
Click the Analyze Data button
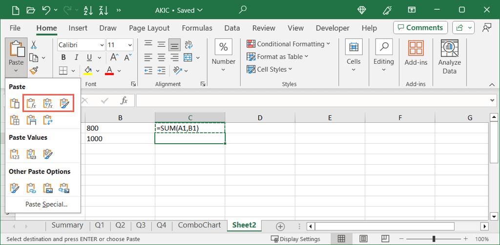(449, 57)
